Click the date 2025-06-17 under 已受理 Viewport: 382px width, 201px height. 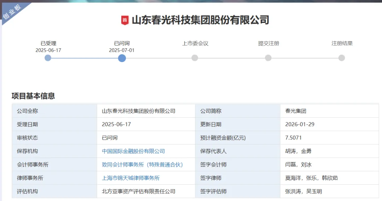point(48,50)
